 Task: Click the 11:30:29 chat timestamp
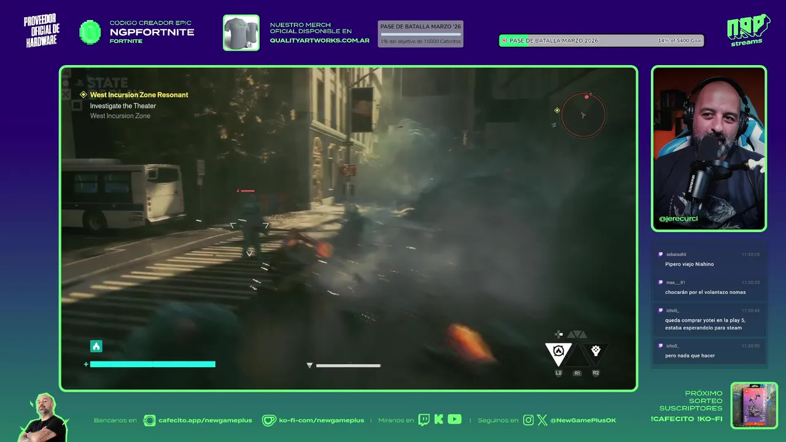tap(750, 254)
